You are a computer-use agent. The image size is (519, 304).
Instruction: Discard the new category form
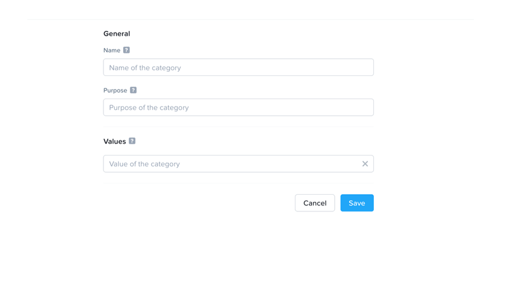[x=314, y=203]
